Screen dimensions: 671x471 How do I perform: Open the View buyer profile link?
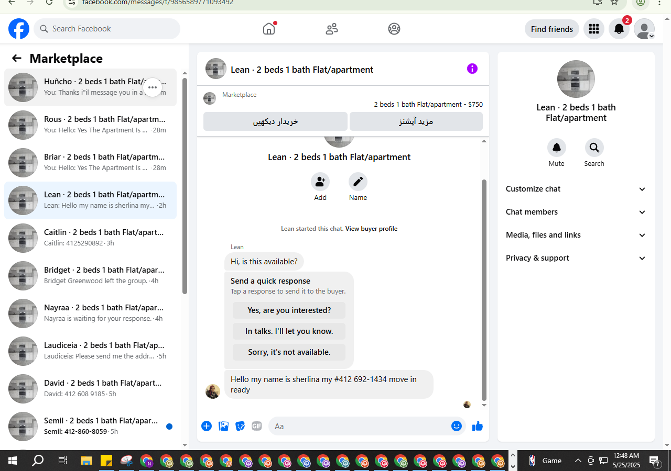pos(371,229)
